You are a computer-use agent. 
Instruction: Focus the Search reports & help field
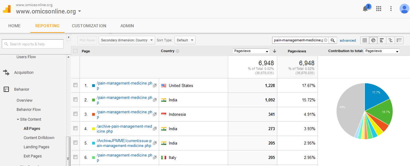tap(33, 44)
